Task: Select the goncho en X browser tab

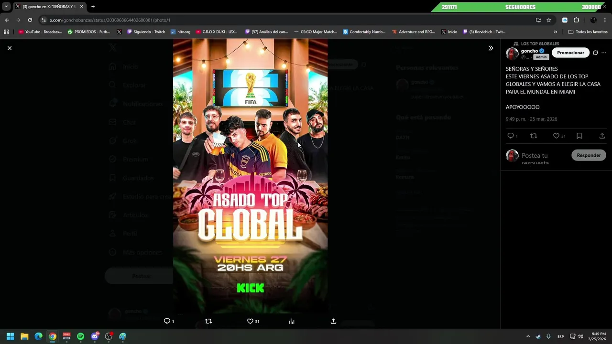Action: pos(49,7)
